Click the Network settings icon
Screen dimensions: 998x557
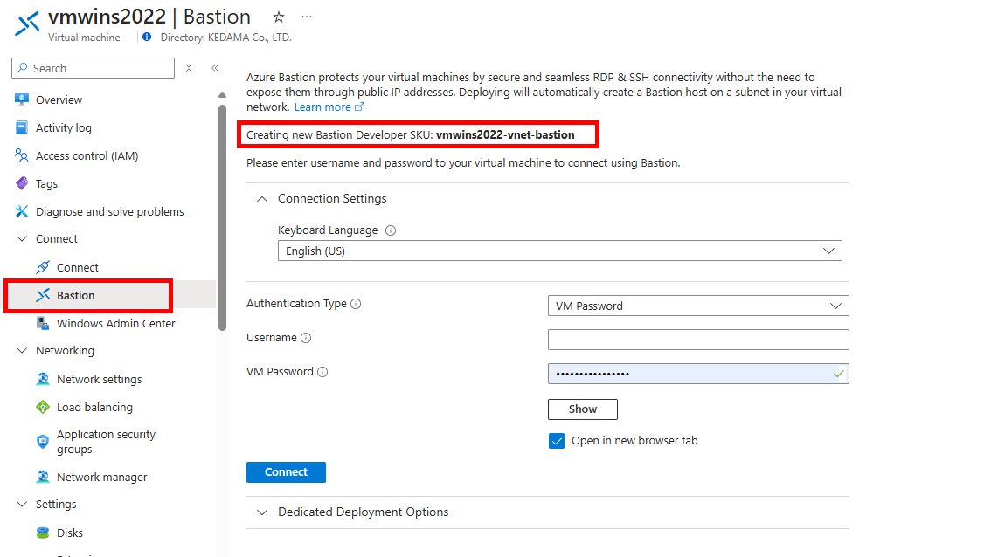tap(43, 379)
